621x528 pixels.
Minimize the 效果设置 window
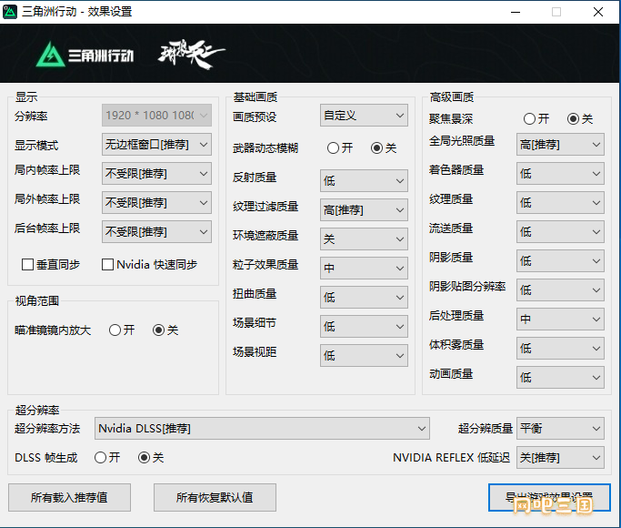[x=516, y=12]
